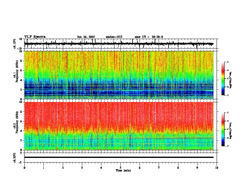Click time axis tick label "7"
The width and height of the screenshot is (244, 188).
point(159,168)
